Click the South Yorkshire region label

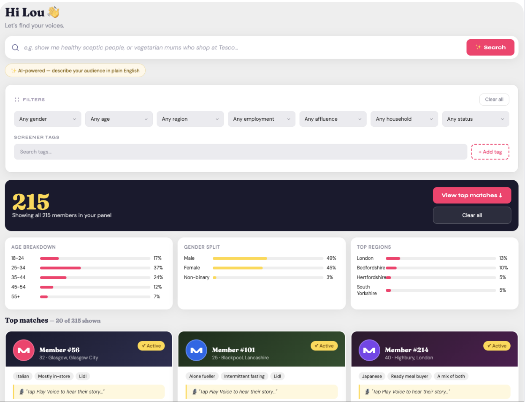click(x=367, y=290)
